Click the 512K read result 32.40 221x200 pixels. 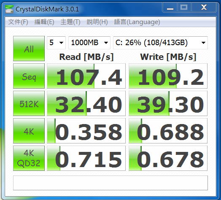pyautogui.click(x=86, y=103)
